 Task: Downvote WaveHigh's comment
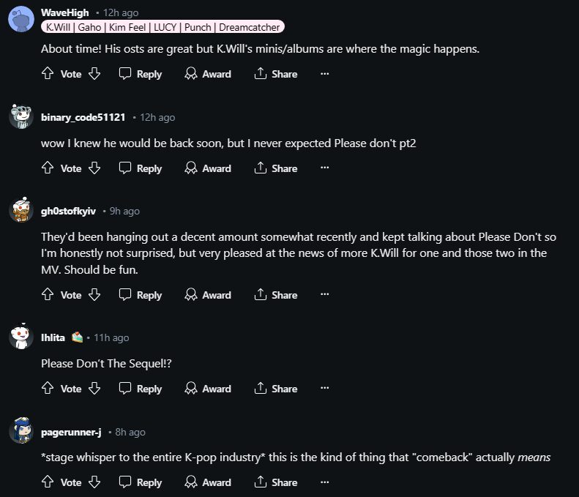(x=94, y=74)
